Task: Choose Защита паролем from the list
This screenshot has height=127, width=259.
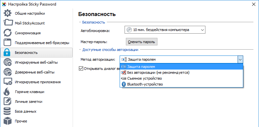Action: click(181, 67)
